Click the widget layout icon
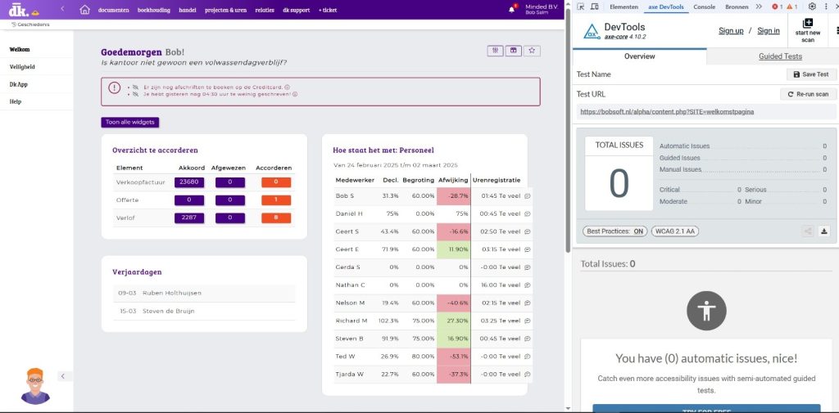 [x=513, y=51]
